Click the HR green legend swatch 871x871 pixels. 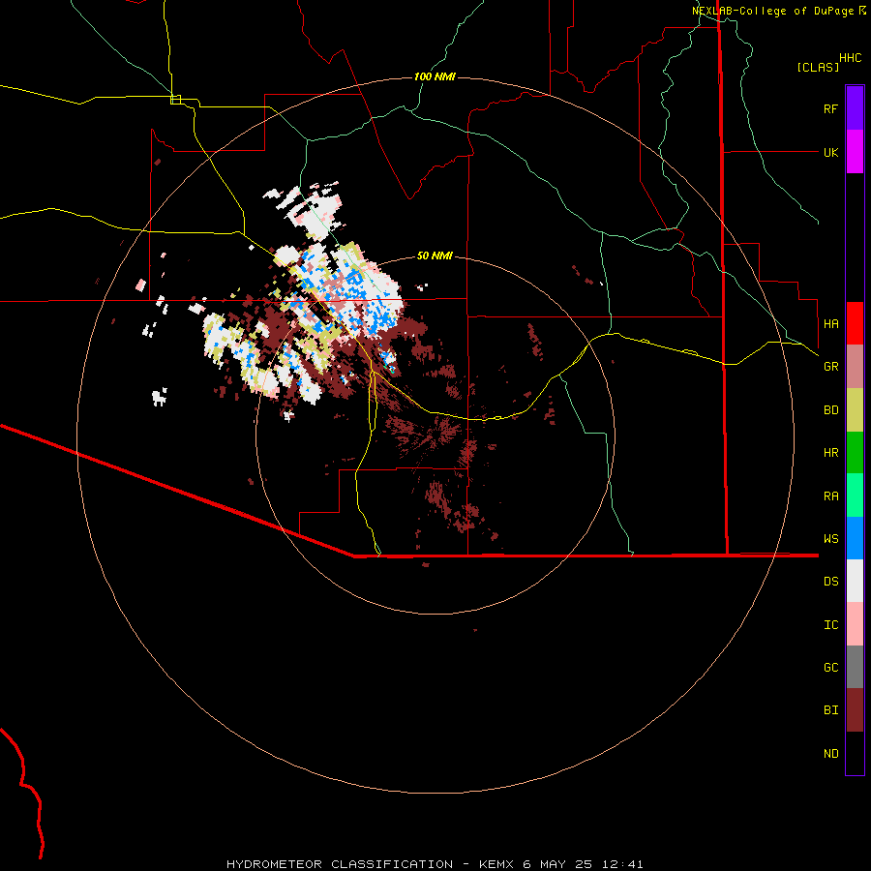(855, 453)
